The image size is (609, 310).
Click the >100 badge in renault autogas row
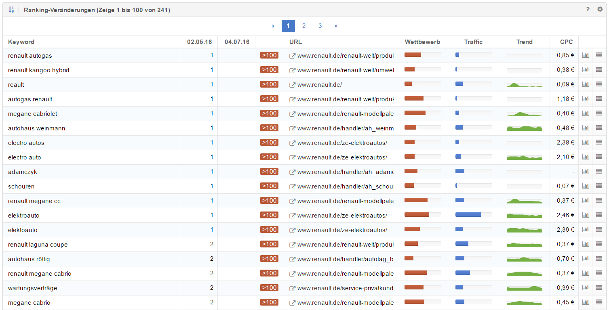pos(269,55)
